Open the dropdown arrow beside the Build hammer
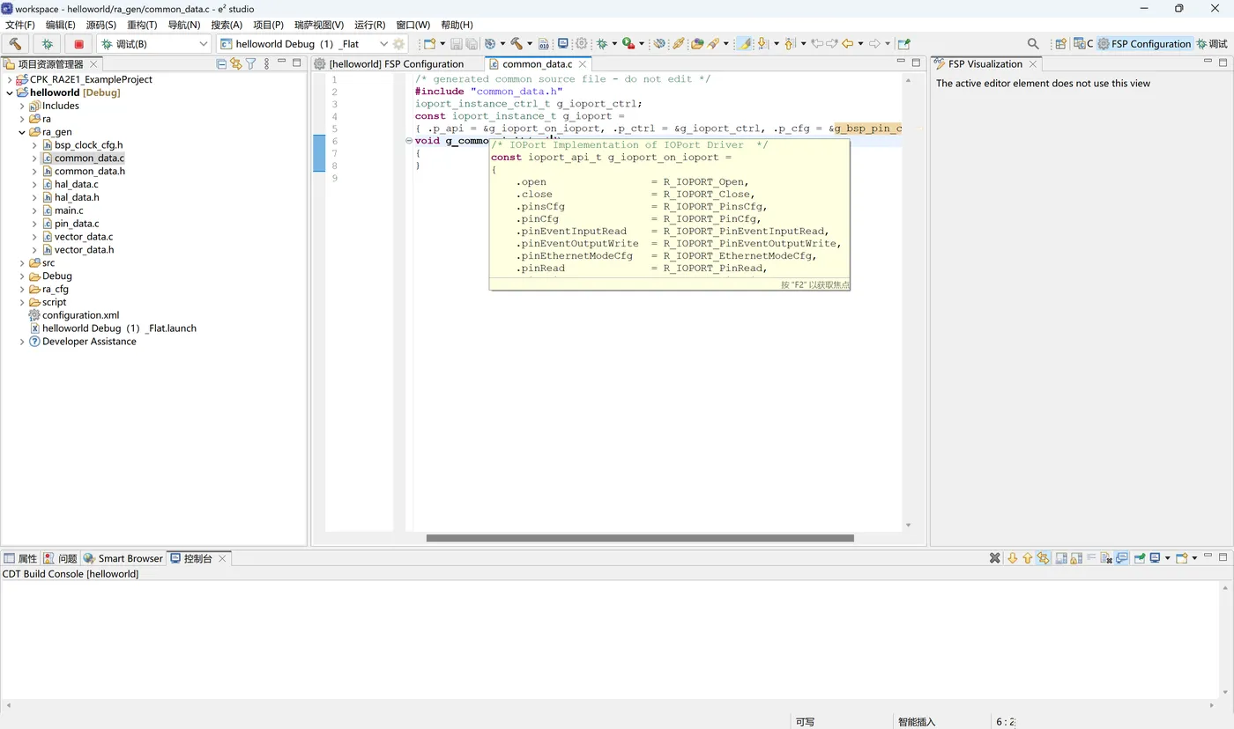This screenshot has height=729, width=1234. tap(530, 43)
